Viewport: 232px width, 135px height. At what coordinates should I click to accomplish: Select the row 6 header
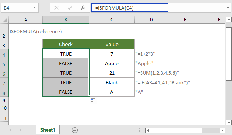[4, 74]
